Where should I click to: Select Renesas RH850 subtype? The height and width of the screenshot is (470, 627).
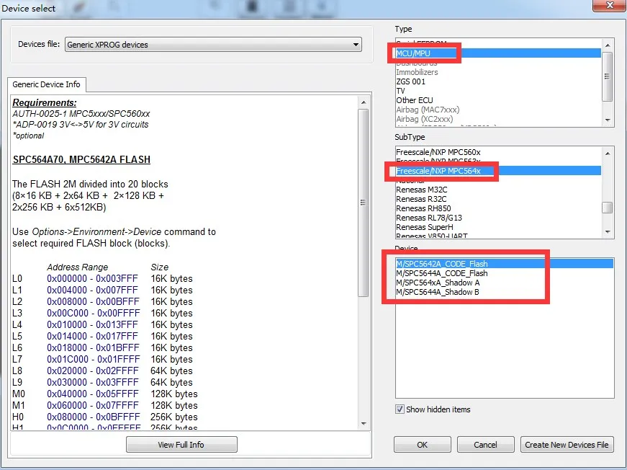(498, 208)
